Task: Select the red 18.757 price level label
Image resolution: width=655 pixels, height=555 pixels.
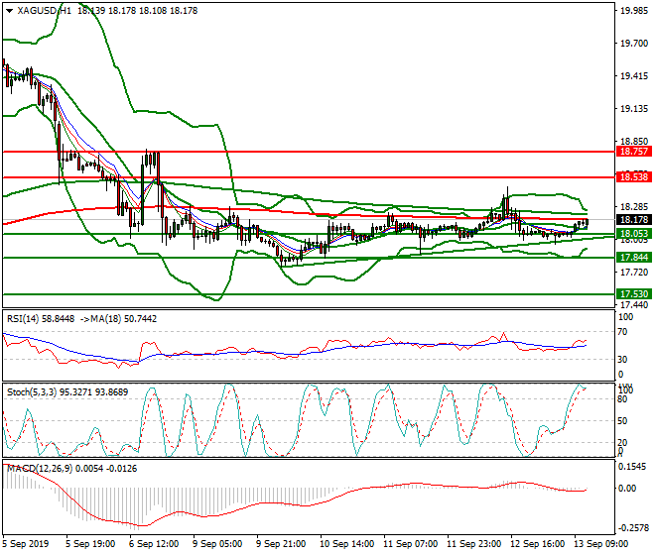Action: click(x=634, y=152)
